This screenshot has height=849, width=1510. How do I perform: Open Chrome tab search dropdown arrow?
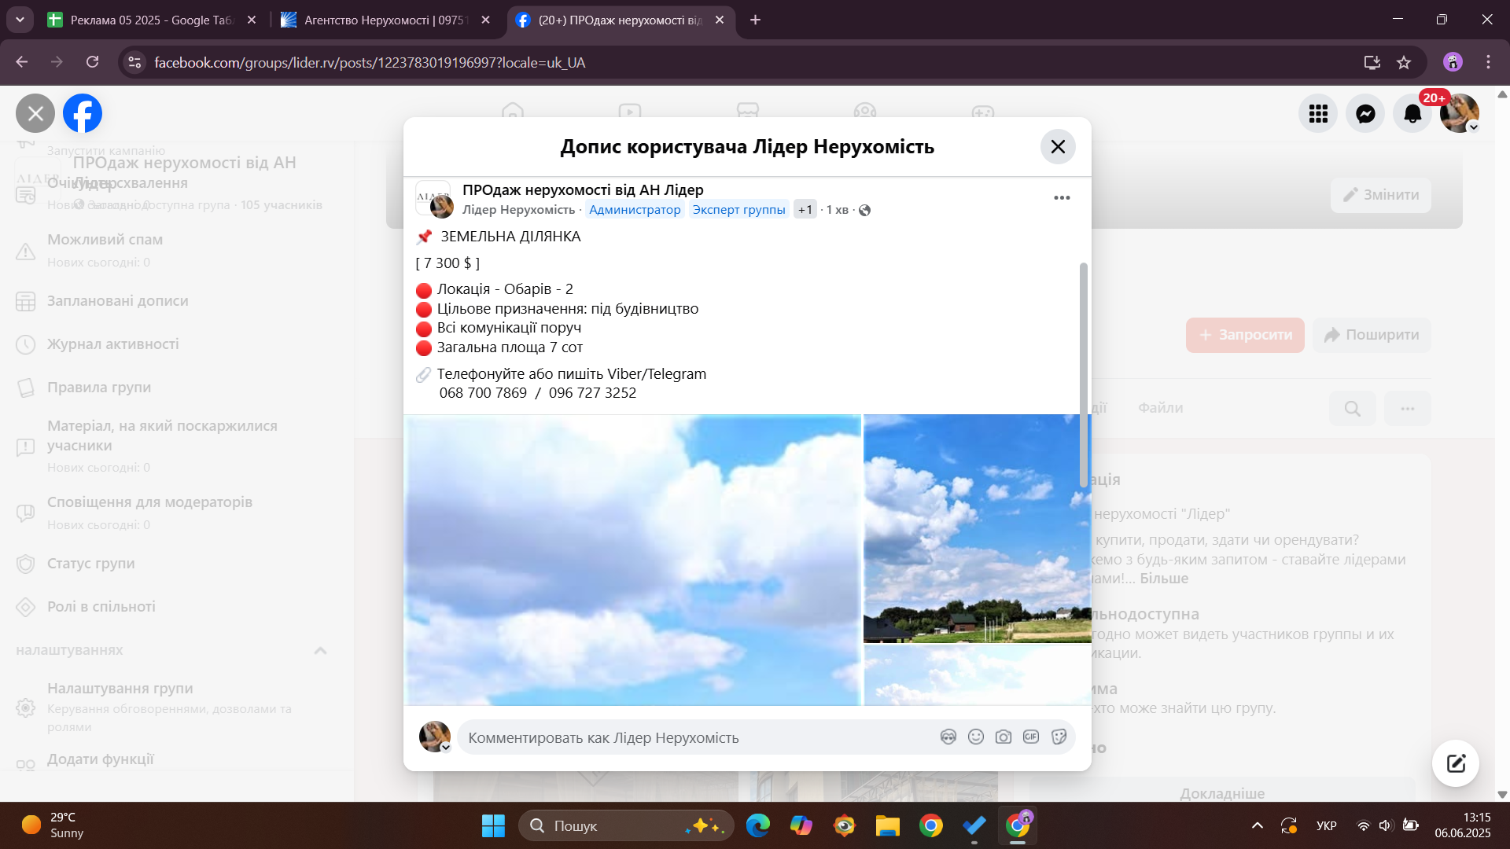(x=20, y=20)
